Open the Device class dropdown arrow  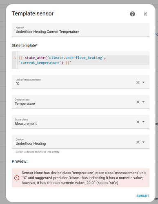point(143,102)
